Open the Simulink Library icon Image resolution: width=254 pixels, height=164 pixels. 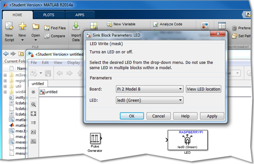pos(205,26)
